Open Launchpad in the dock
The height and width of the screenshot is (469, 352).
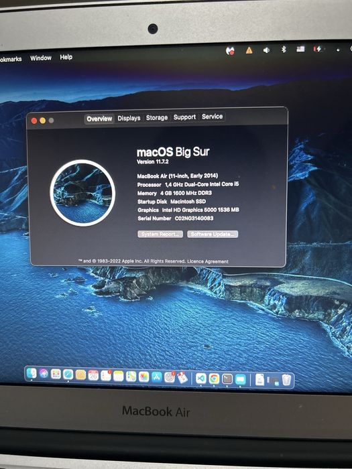pos(56,374)
